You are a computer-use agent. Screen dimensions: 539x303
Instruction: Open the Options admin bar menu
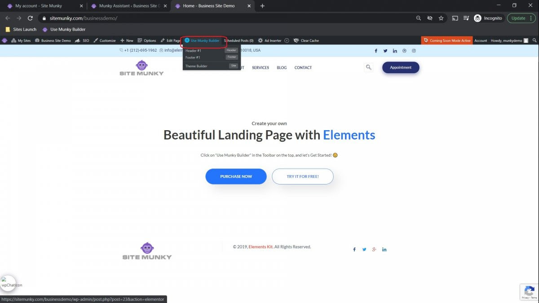(x=147, y=40)
